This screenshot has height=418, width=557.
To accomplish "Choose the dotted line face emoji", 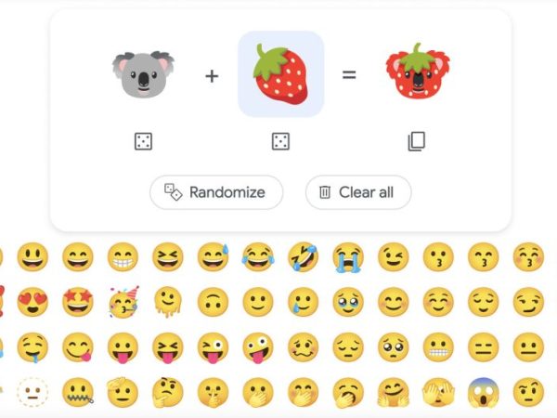I will pyautogui.click(x=32, y=392).
